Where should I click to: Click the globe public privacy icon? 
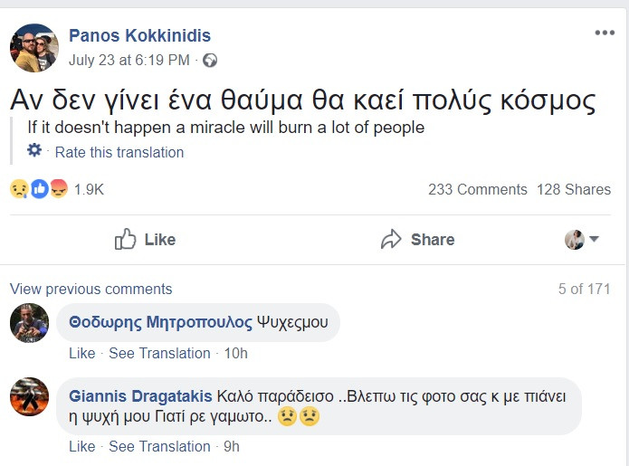click(x=210, y=61)
